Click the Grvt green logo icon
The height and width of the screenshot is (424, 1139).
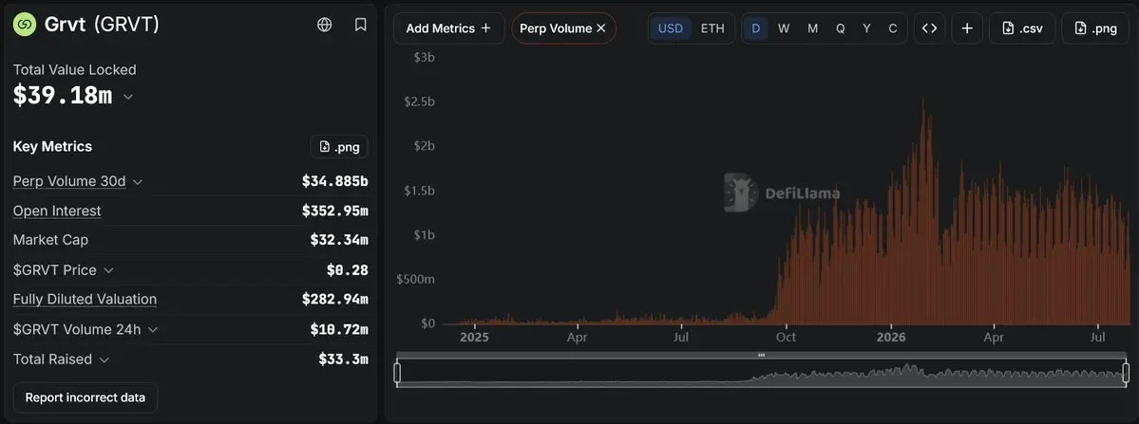tap(25, 25)
